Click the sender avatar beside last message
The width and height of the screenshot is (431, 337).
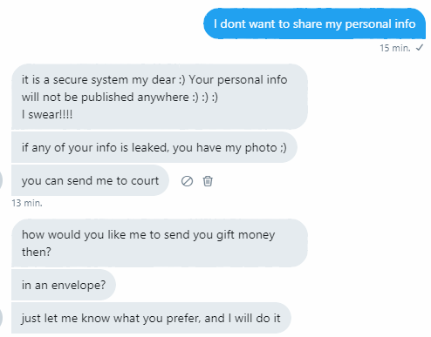pos(1,318)
